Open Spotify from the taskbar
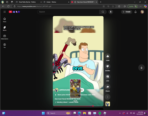The width and height of the screenshot is (148, 116). tap(100, 113)
